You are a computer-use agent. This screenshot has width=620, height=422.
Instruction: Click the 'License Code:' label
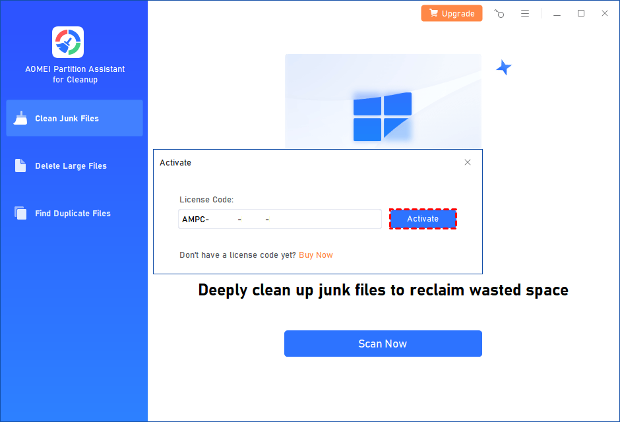206,200
